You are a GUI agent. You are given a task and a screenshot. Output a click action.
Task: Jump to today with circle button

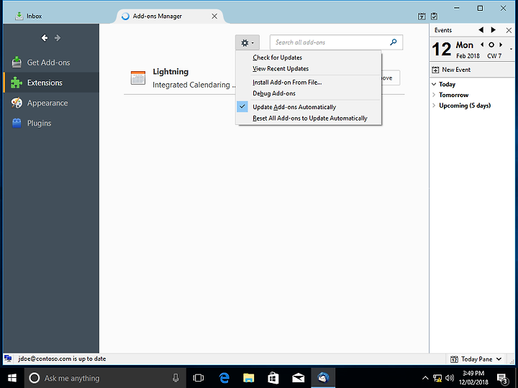click(491, 45)
